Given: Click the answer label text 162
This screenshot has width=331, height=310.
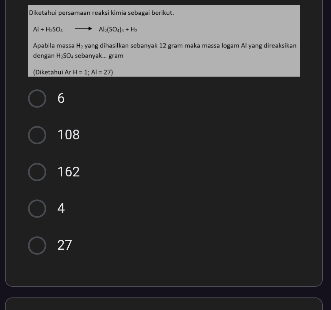Looking at the screenshot, I should [68, 172].
